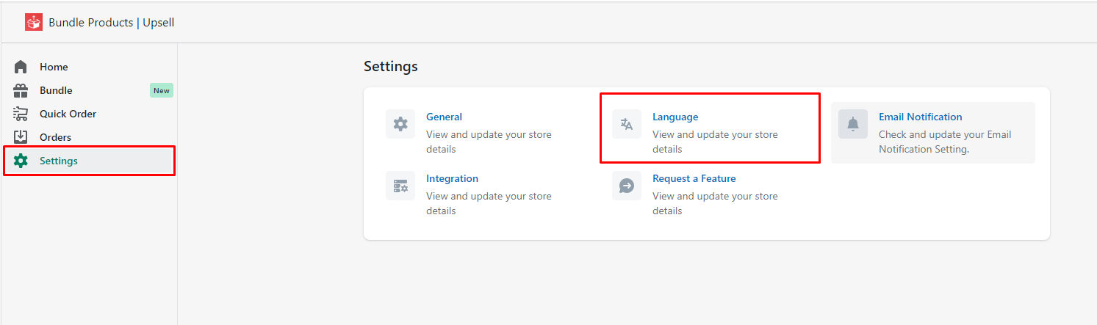The height and width of the screenshot is (325, 1097).
Task: Click the Bundle Products | Upsell title
Action: pos(112,23)
